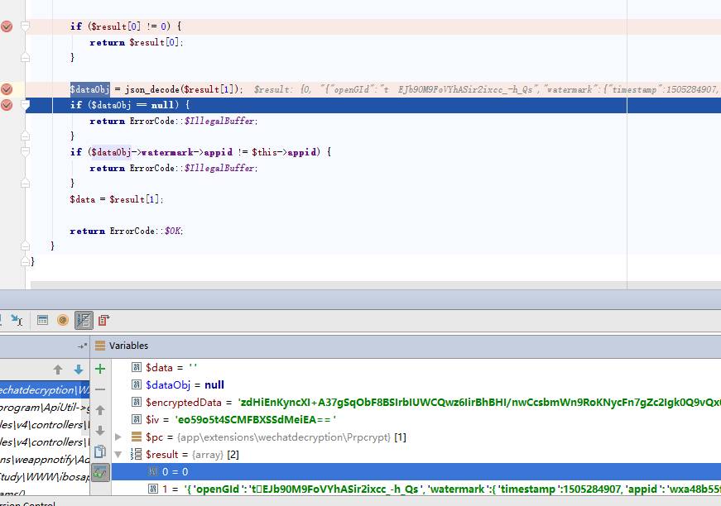The image size is (721, 506).
Task: Expand the $pc variable node
Action: click(x=118, y=437)
